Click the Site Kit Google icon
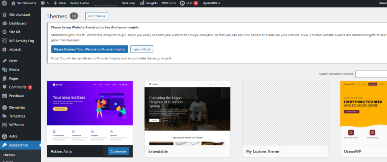The image size is (387, 162). (x=5, y=32)
